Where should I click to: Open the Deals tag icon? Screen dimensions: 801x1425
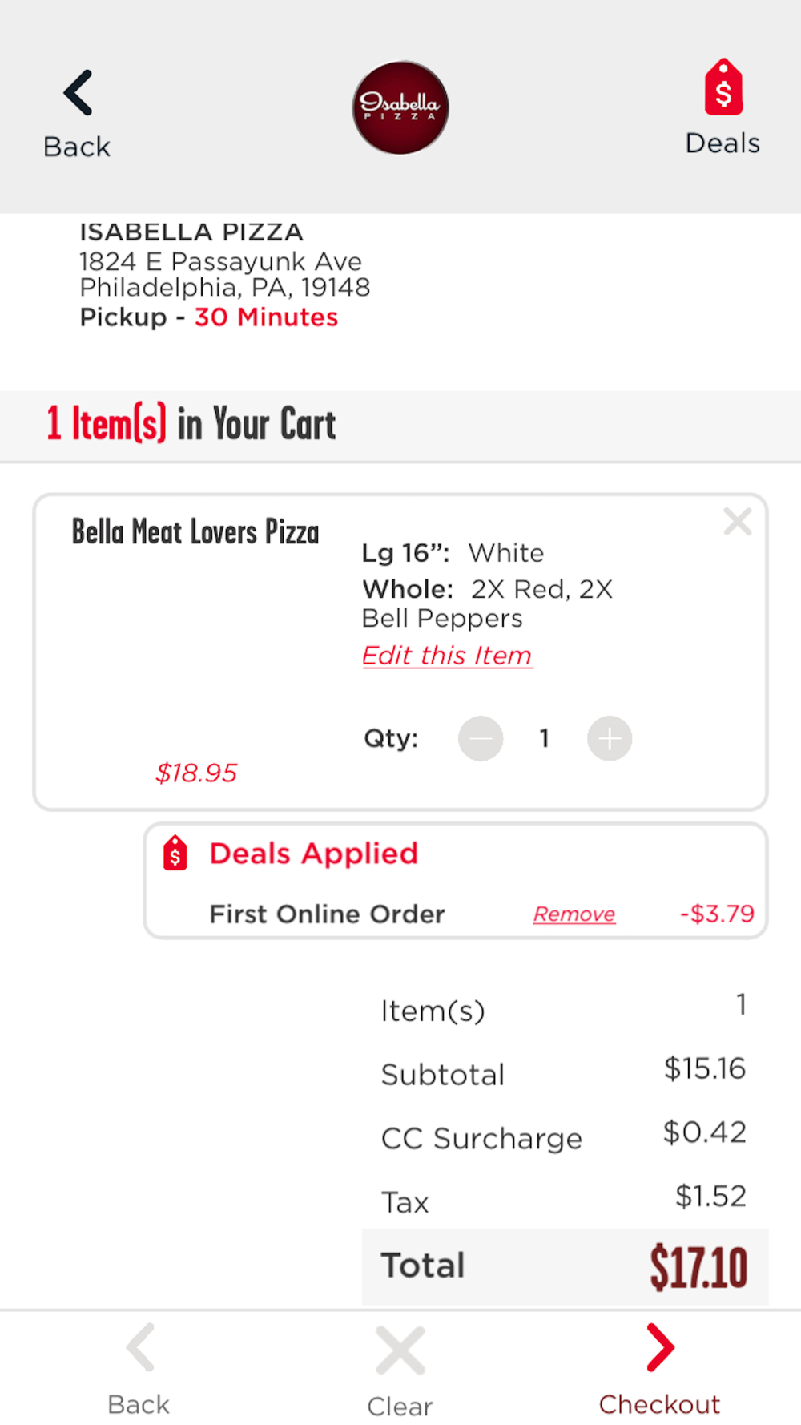tap(723, 87)
